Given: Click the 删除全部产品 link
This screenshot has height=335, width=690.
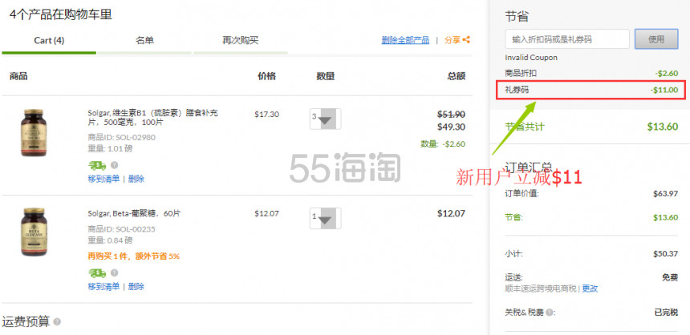Looking at the screenshot, I should point(405,40).
